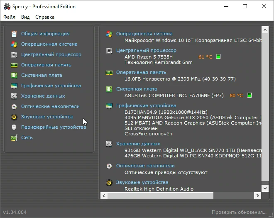This screenshot has width=274, height=218.
Task: Click RAM icon in summary panel
Action: [109, 73]
